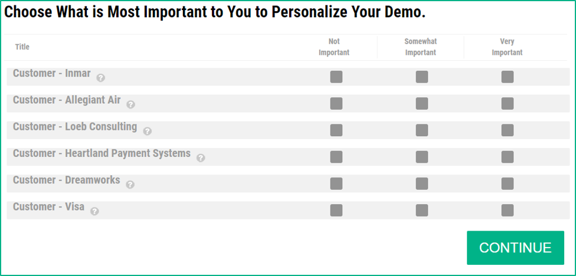Mark Inmar as Not Important
This screenshot has height=276, width=576.
(336, 77)
